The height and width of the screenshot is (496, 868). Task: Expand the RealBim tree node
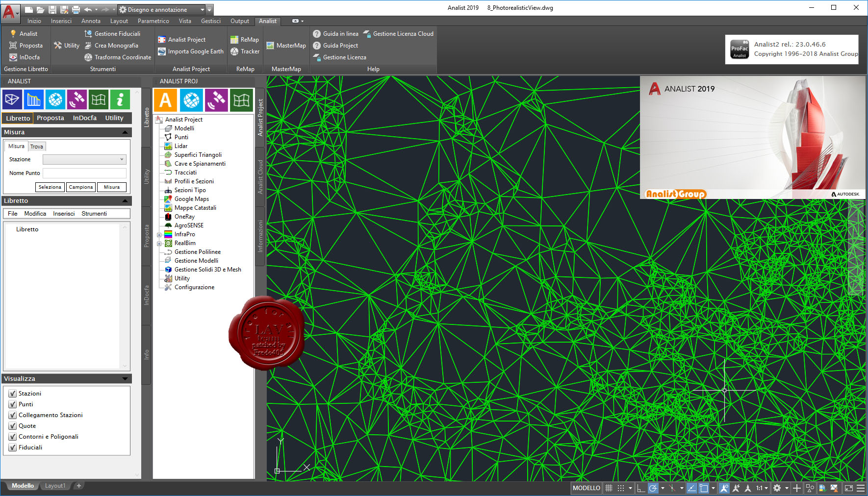coord(159,244)
